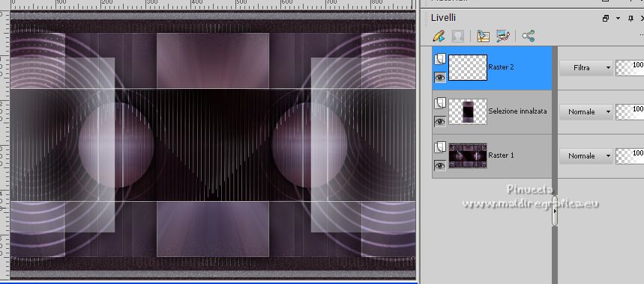644x284 pixels.
Task: Click the layer type icon on Raster 2
Action: point(440,60)
